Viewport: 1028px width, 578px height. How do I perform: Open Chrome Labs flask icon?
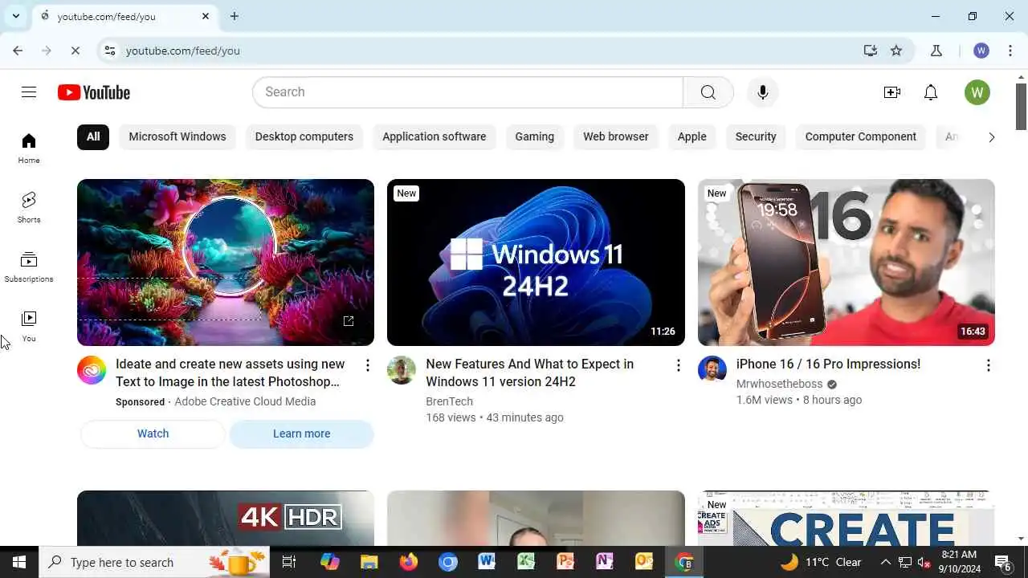(x=936, y=51)
